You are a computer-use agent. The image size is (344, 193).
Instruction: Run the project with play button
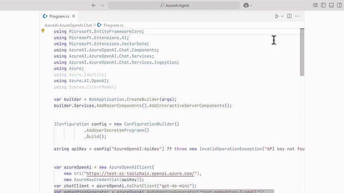[x=277, y=16]
